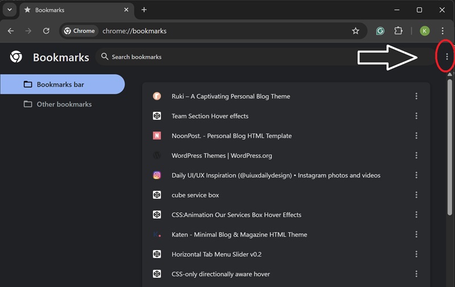Open more actions for CSS-only directionally aware hover
The height and width of the screenshot is (287, 455).
[x=416, y=274]
